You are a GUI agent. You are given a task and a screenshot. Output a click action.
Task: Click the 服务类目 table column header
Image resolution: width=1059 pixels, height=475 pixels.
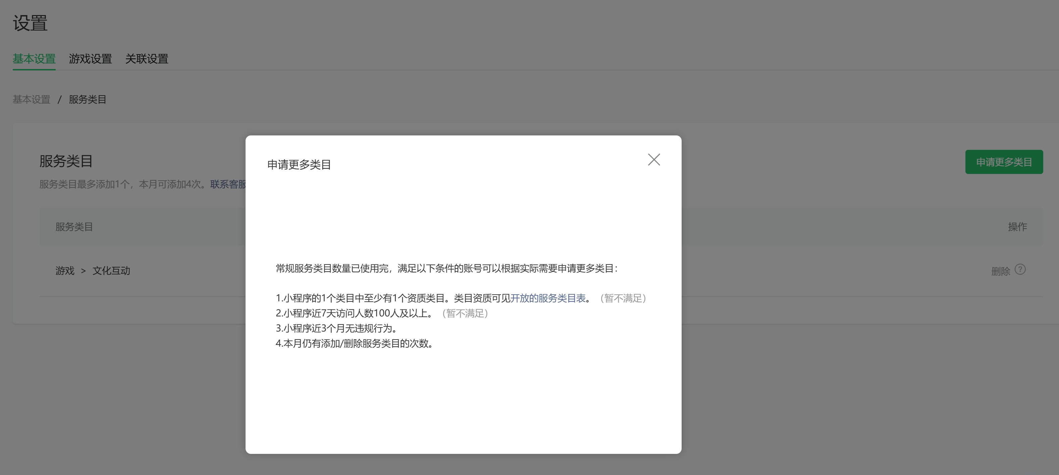pyautogui.click(x=74, y=226)
